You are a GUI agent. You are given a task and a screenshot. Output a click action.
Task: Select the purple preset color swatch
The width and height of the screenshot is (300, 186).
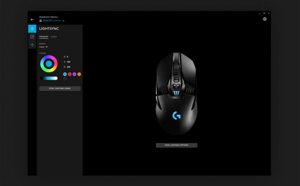[x=74, y=74]
